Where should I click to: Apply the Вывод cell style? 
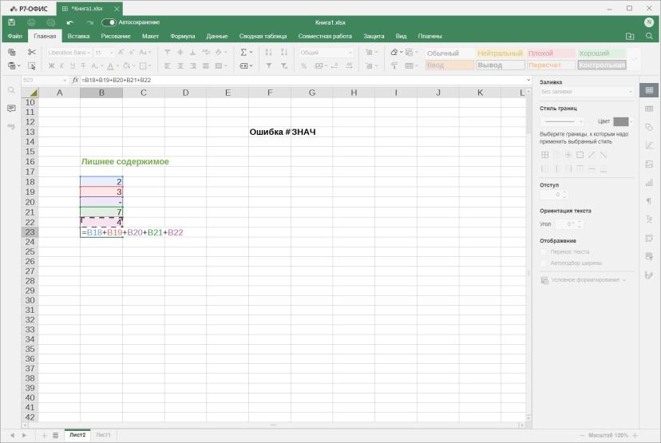pyautogui.click(x=500, y=65)
